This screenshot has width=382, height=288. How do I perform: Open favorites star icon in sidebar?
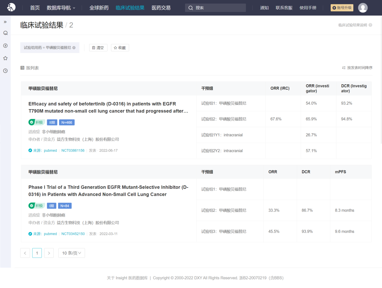coord(5,58)
